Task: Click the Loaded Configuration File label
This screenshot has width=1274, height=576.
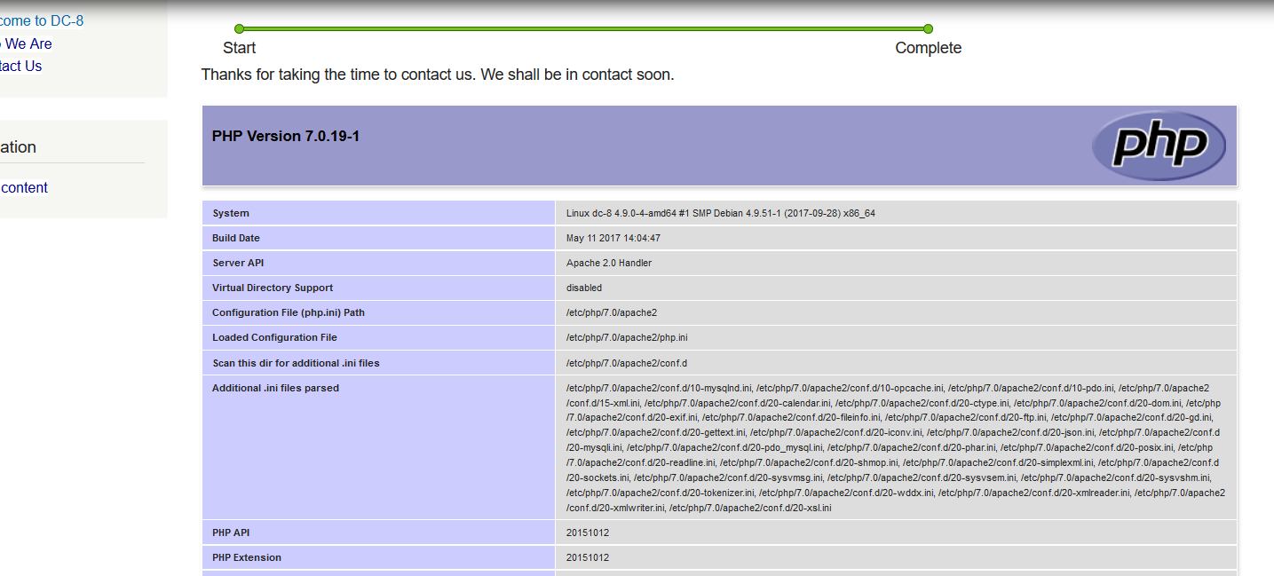Action: 274,337
